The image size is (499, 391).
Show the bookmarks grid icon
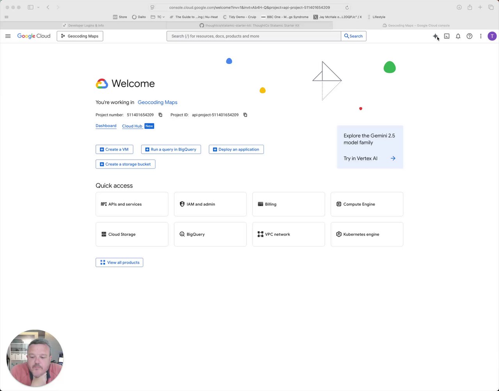(6, 17)
